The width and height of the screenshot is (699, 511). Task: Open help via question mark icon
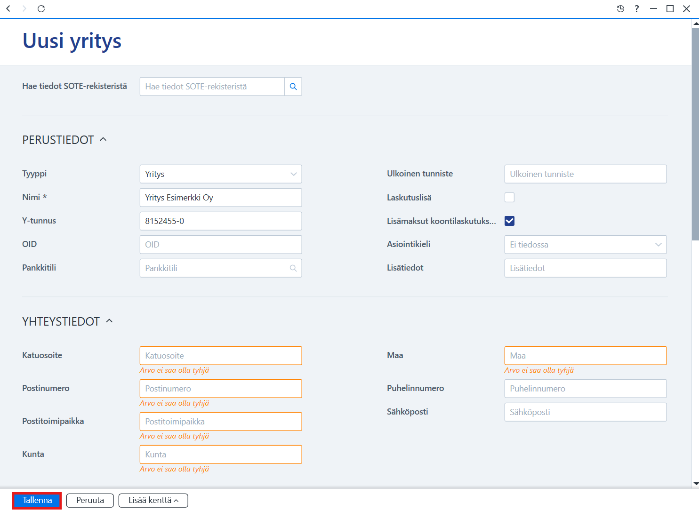pyautogui.click(x=636, y=8)
